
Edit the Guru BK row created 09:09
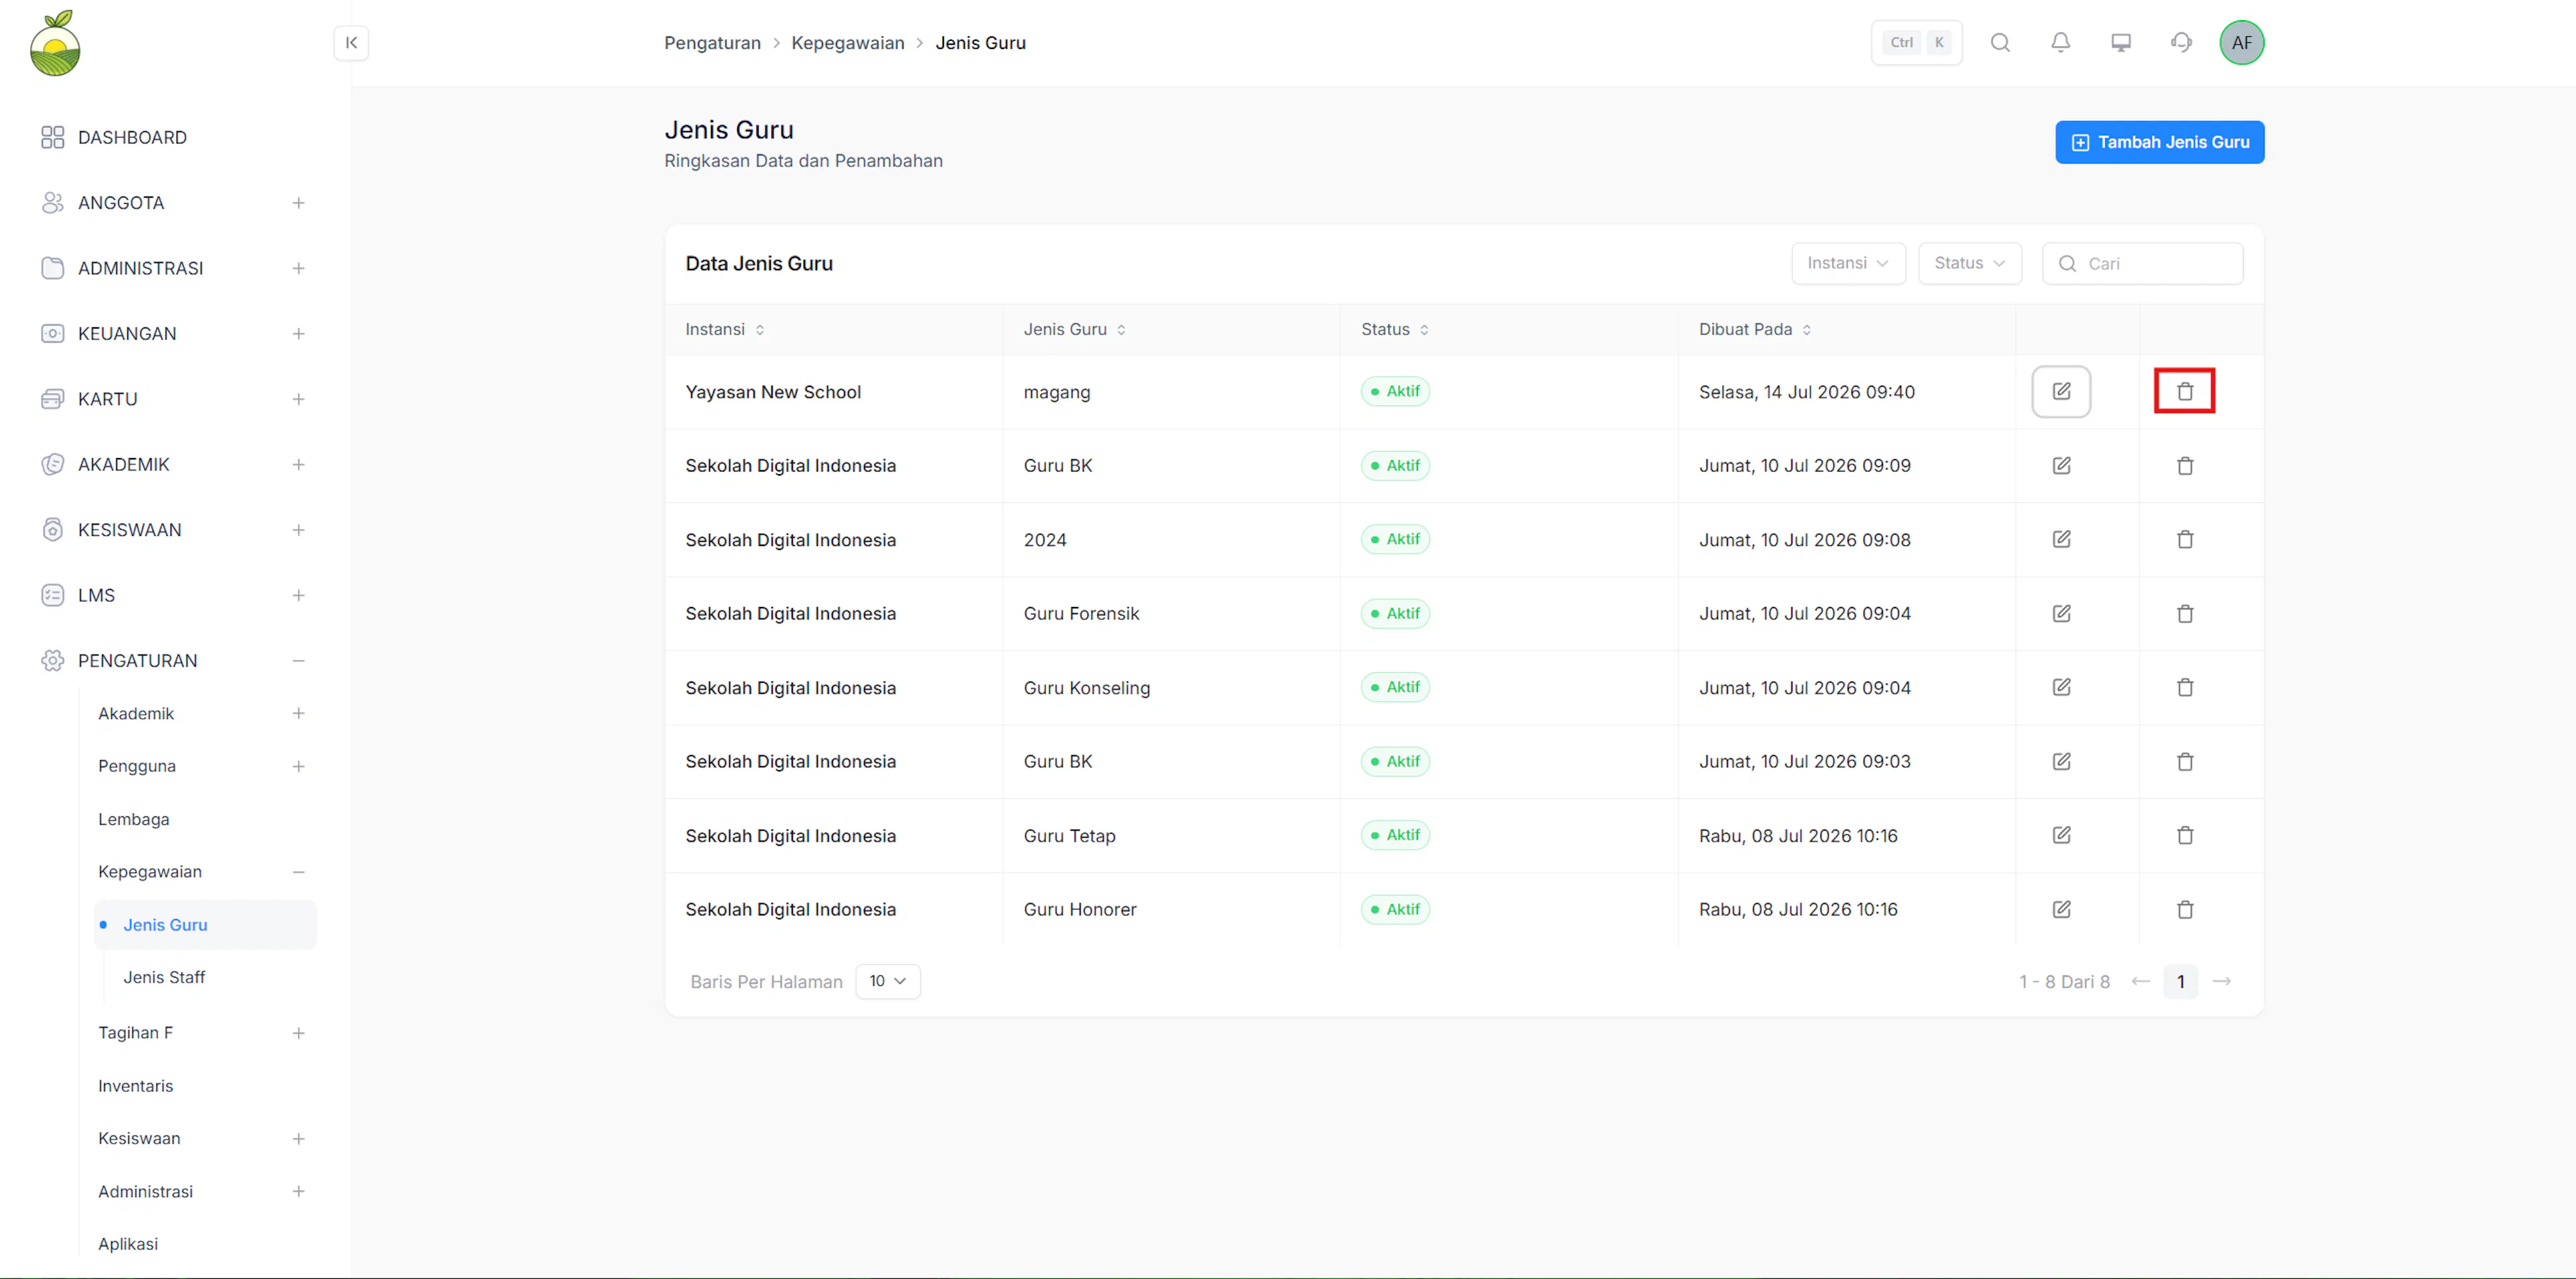click(2061, 466)
